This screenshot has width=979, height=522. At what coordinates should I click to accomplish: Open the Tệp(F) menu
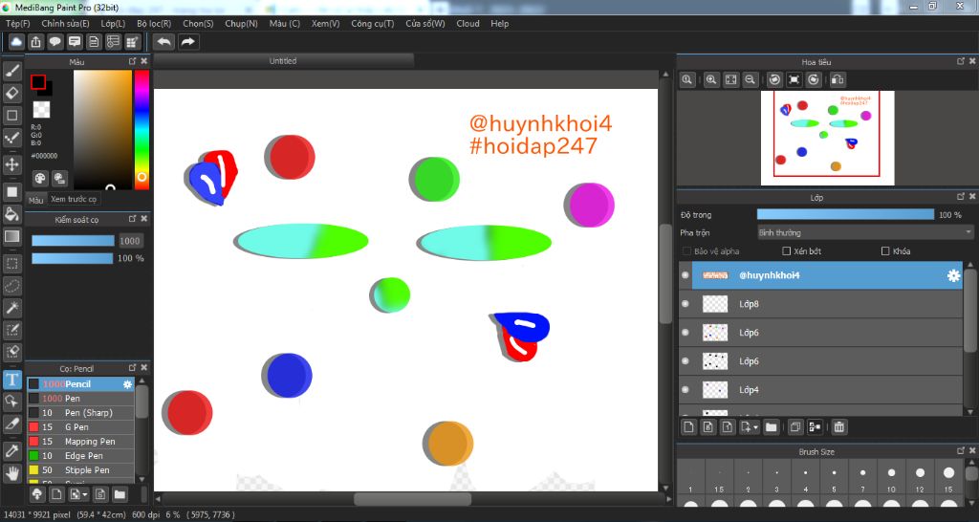(x=18, y=24)
